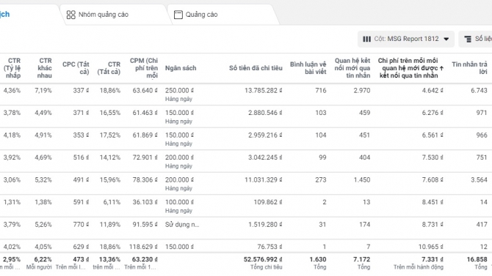Click cost per connection 10.965 đ

coord(431,247)
